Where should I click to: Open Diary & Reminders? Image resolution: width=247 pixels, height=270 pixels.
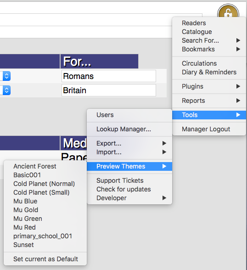tap(209, 72)
